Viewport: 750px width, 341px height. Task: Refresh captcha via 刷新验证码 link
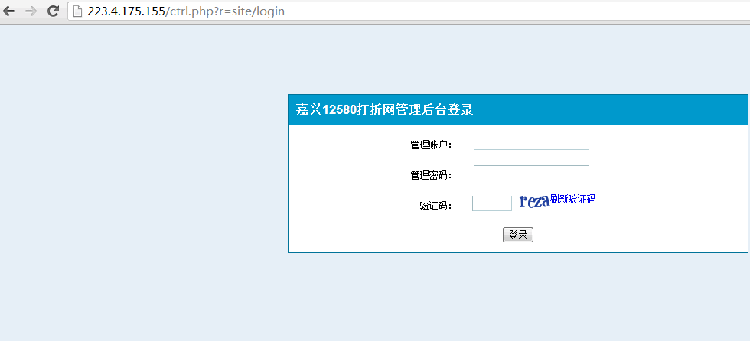click(x=573, y=199)
